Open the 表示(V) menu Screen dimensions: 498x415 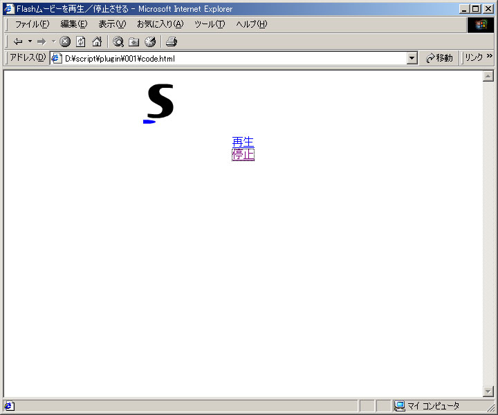[x=112, y=24]
